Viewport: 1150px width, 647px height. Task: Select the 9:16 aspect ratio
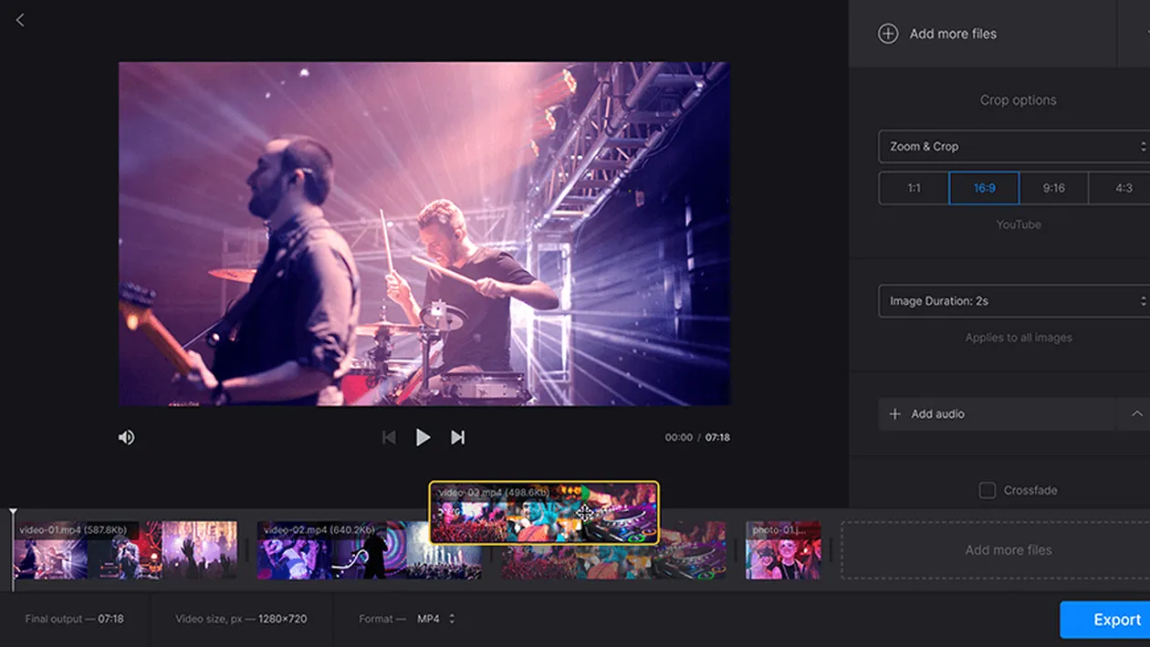click(1053, 188)
